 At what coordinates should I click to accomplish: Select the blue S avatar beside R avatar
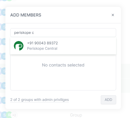(4, 115)
